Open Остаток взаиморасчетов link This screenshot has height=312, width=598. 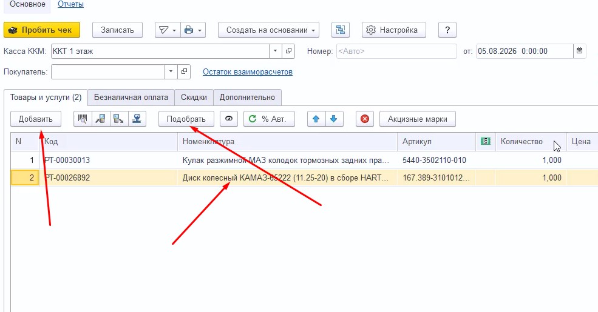[248, 72]
